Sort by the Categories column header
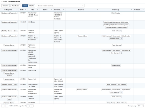 pos(8,10)
